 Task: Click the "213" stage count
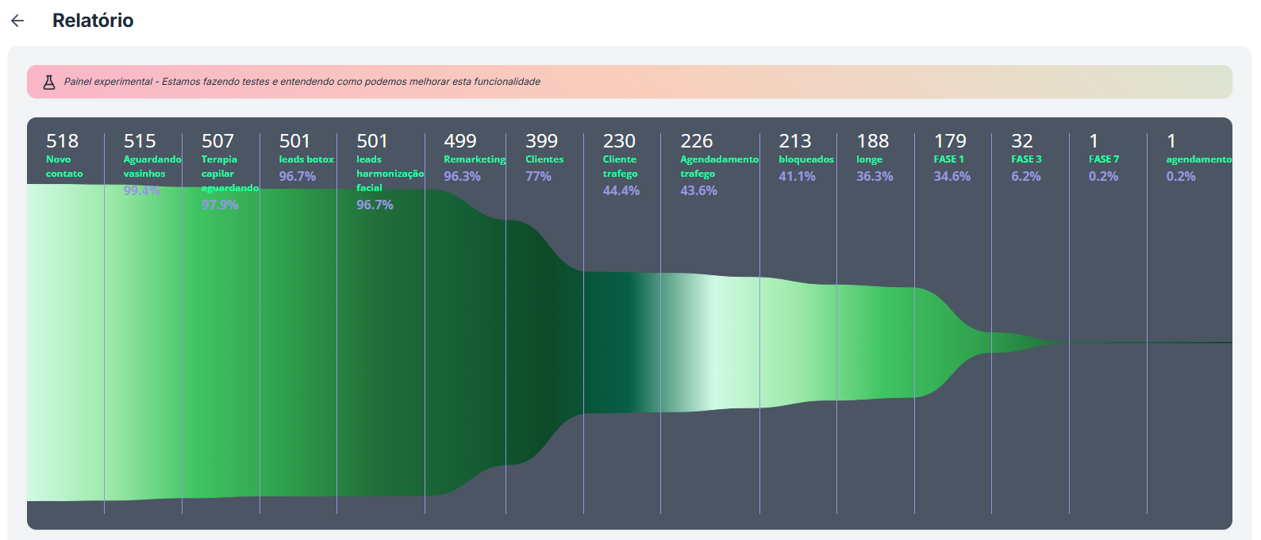[x=795, y=141]
